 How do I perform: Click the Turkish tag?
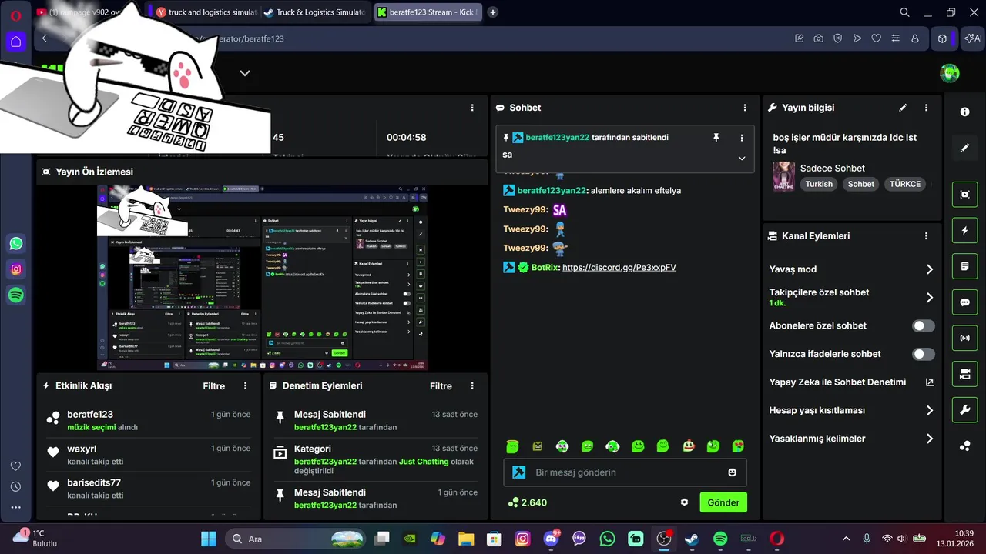coord(819,184)
